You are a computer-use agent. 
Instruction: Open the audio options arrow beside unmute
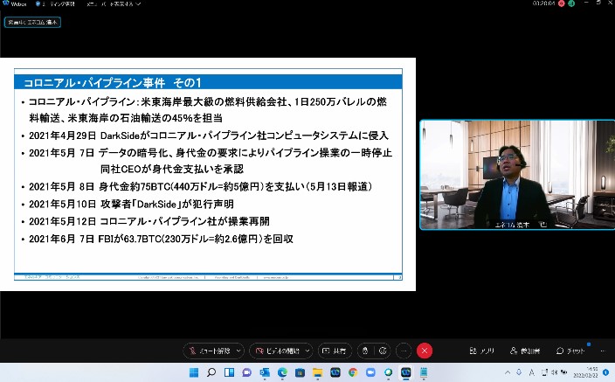point(238,351)
